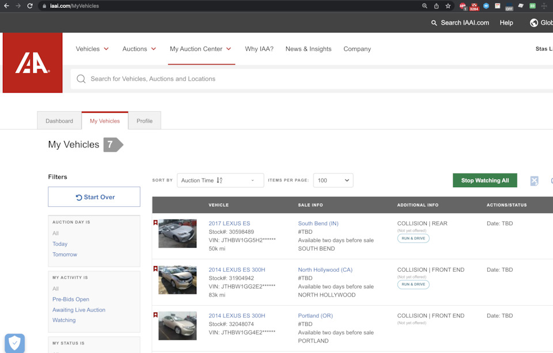
Task: Click the Stas account name at top right
Action: (x=544, y=49)
